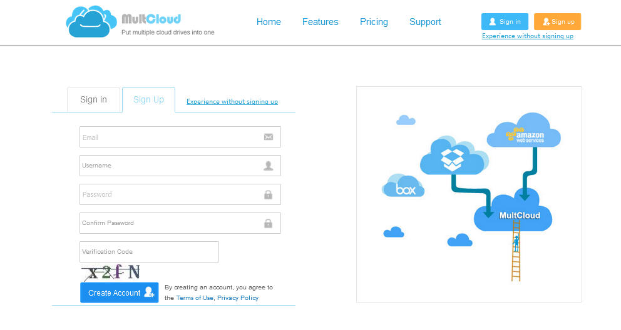This screenshot has height=330, width=621.
Task: Go to Pricing
Action: 374,22
